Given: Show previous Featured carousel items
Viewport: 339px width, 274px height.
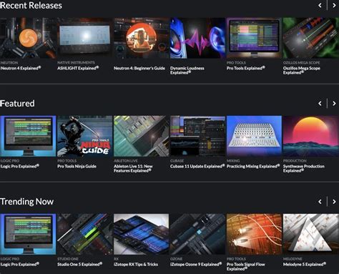Looking at the screenshot, I should point(320,103).
